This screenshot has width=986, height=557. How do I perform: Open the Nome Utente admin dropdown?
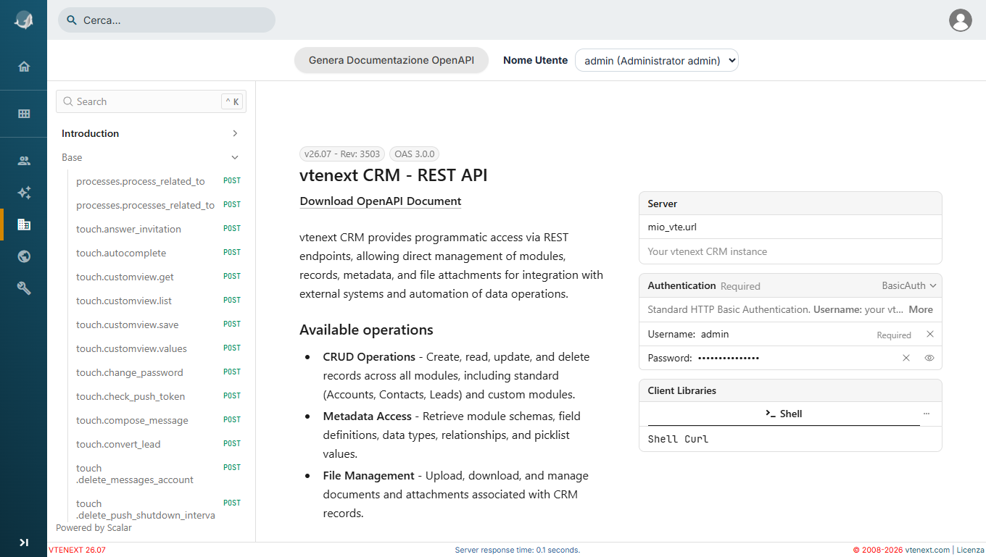tap(657, 61)
